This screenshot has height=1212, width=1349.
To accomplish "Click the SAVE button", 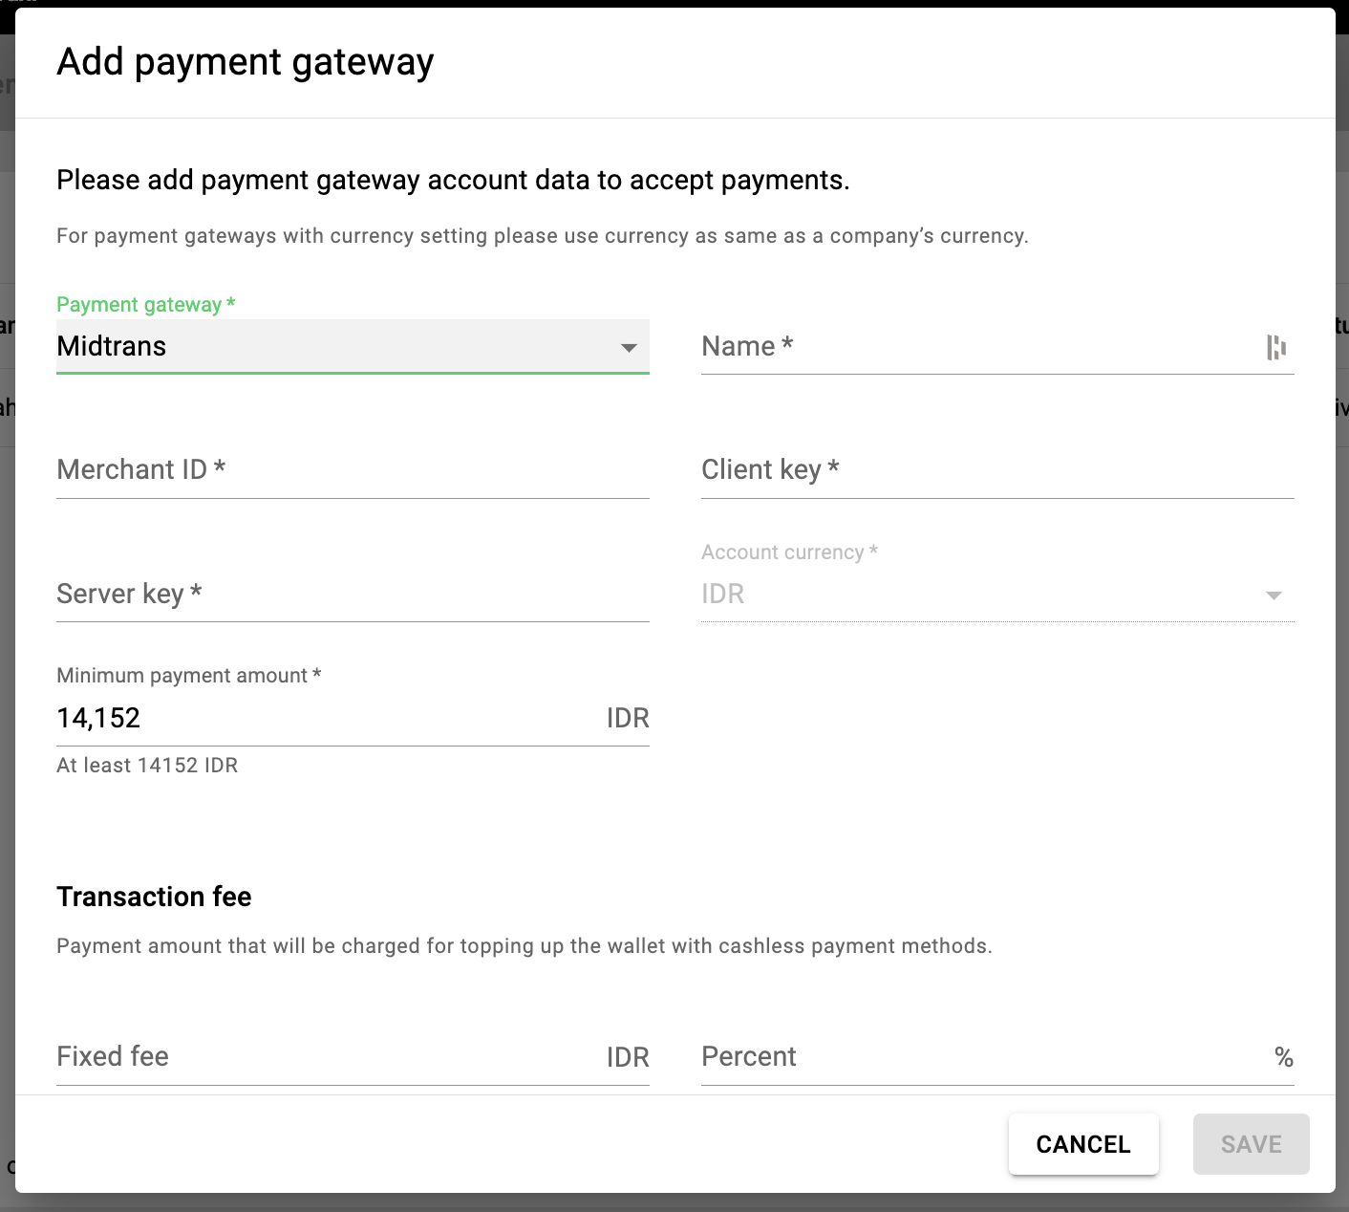I will pos(1251,1144).
